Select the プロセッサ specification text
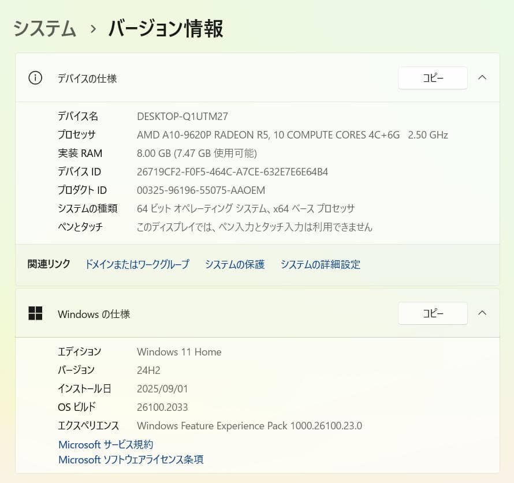Screen dimensions: 514x483 click(x=293, y=135)
